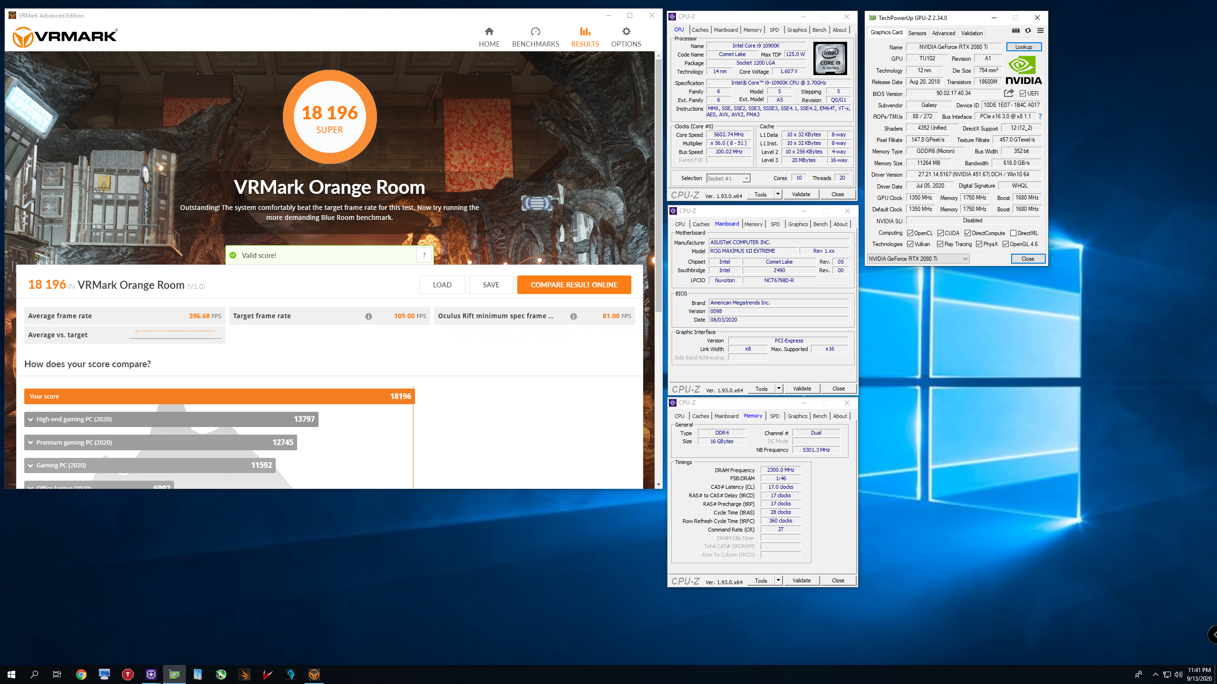Open GPU selection dropdown in GPU-Z
The height and width of the screenshot is (684, 1217).
point(918,259)
